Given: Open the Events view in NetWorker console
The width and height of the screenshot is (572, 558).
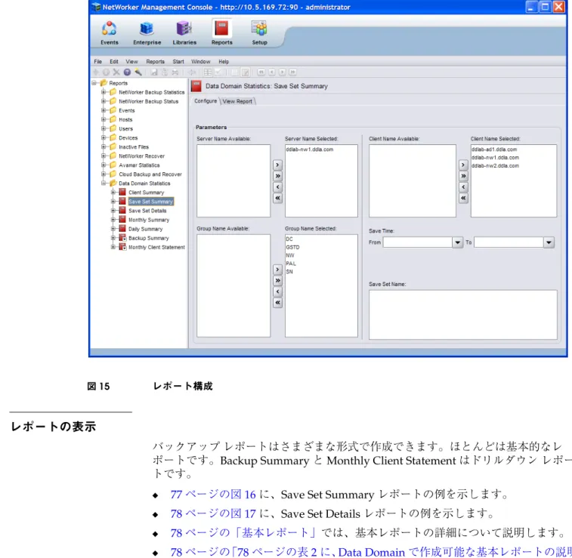Looking at the screenshot, I should (x=109, y=32).
